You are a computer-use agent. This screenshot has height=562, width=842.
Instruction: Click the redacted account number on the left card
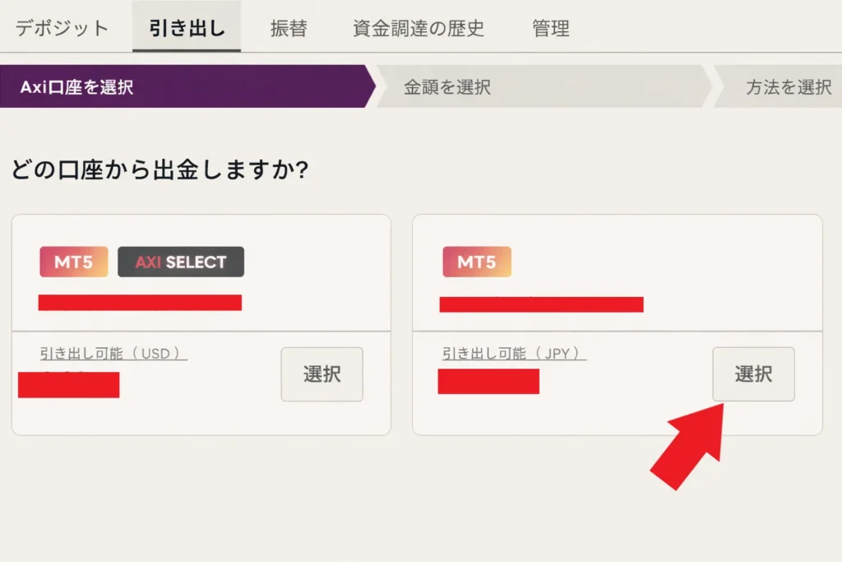pyautogui.click(x=141, y=303)
